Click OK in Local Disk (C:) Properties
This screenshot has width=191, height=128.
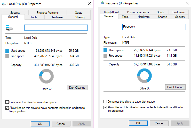click(x=40, y=124)
